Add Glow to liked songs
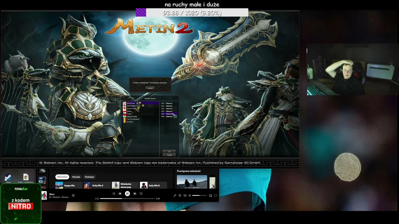The height and width of the screenshot is (224, 399). 73,195
